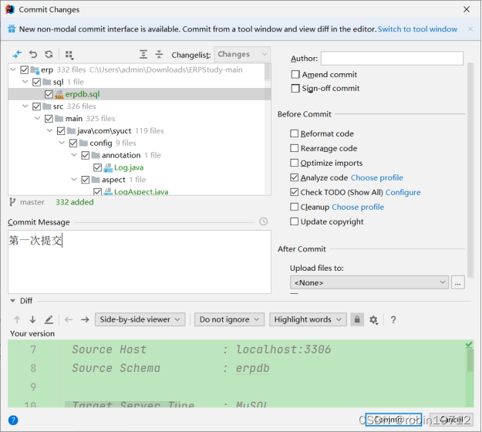Collapse the sql folder node

25,82
